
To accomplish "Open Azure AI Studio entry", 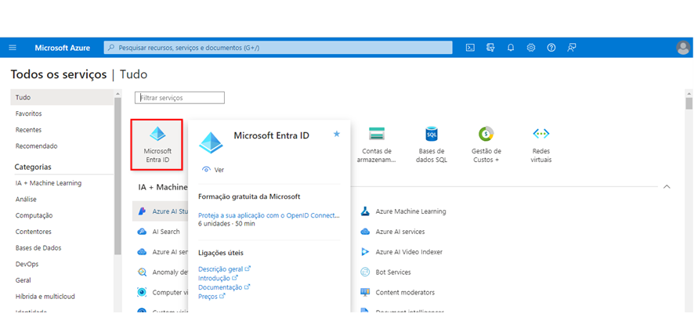I will tap(161, 211).
